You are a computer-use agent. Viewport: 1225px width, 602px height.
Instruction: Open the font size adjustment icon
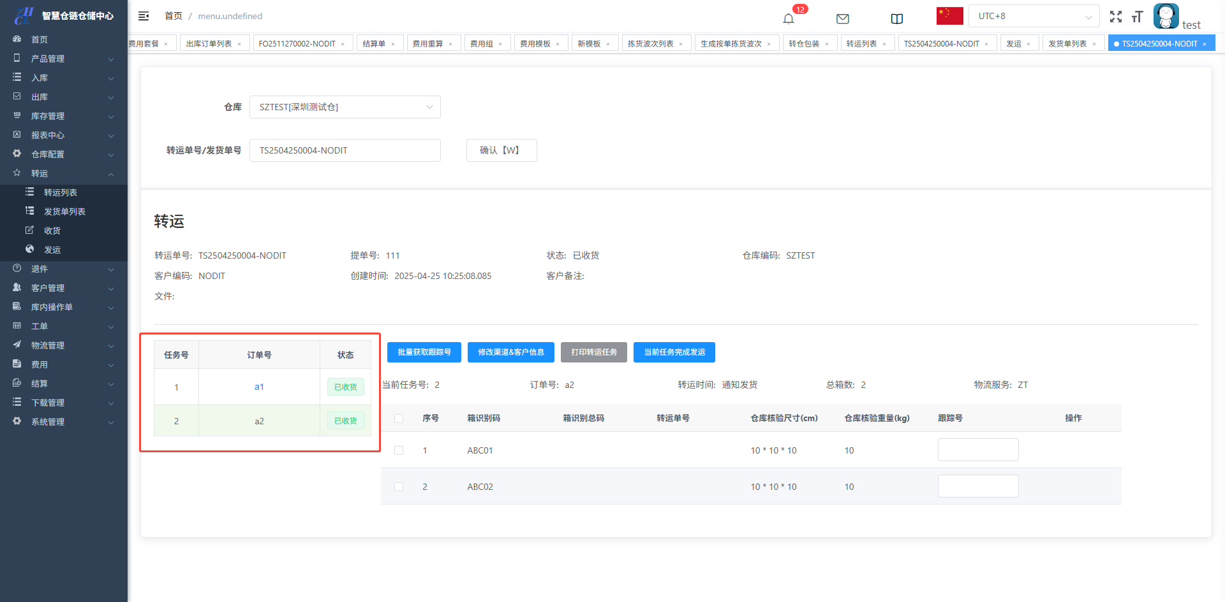tap(1137, 17)
